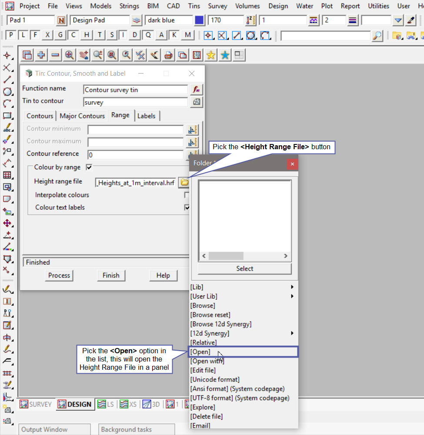Open the dropdown arrow next to eyedropper
The image size is (424, 435).
[398, 20]
